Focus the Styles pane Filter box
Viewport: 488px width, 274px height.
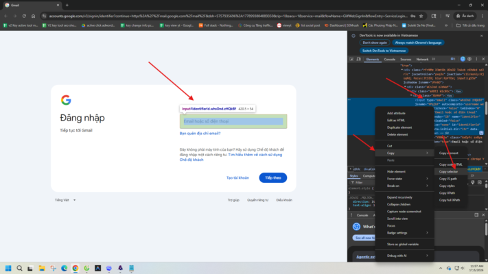pyautogui.click(x=362, y=183)
